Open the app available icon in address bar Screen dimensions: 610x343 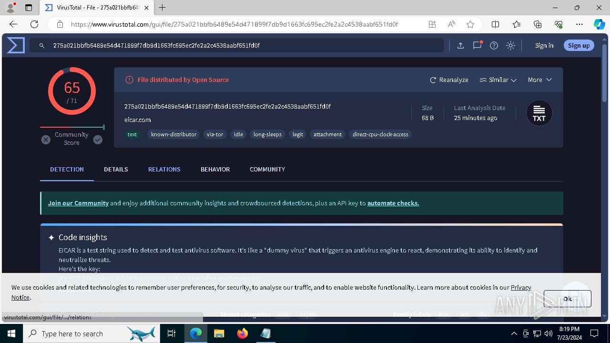click(432, 24)
